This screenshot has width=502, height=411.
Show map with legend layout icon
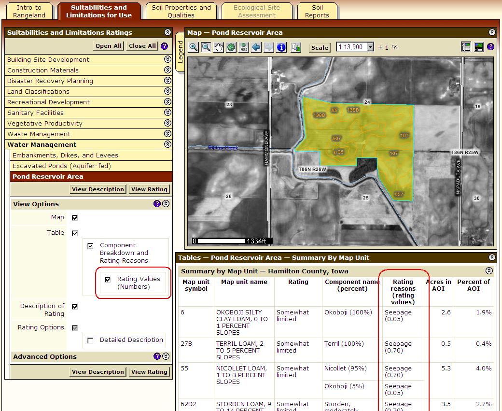pyautogui.click(x=466, y=47)
